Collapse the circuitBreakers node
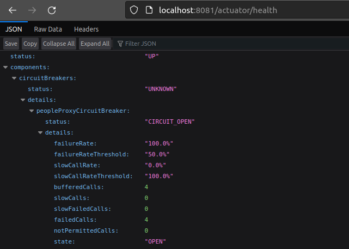 (x=14, y=78)
